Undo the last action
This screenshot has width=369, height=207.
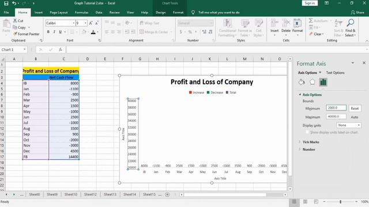(14, 3)
